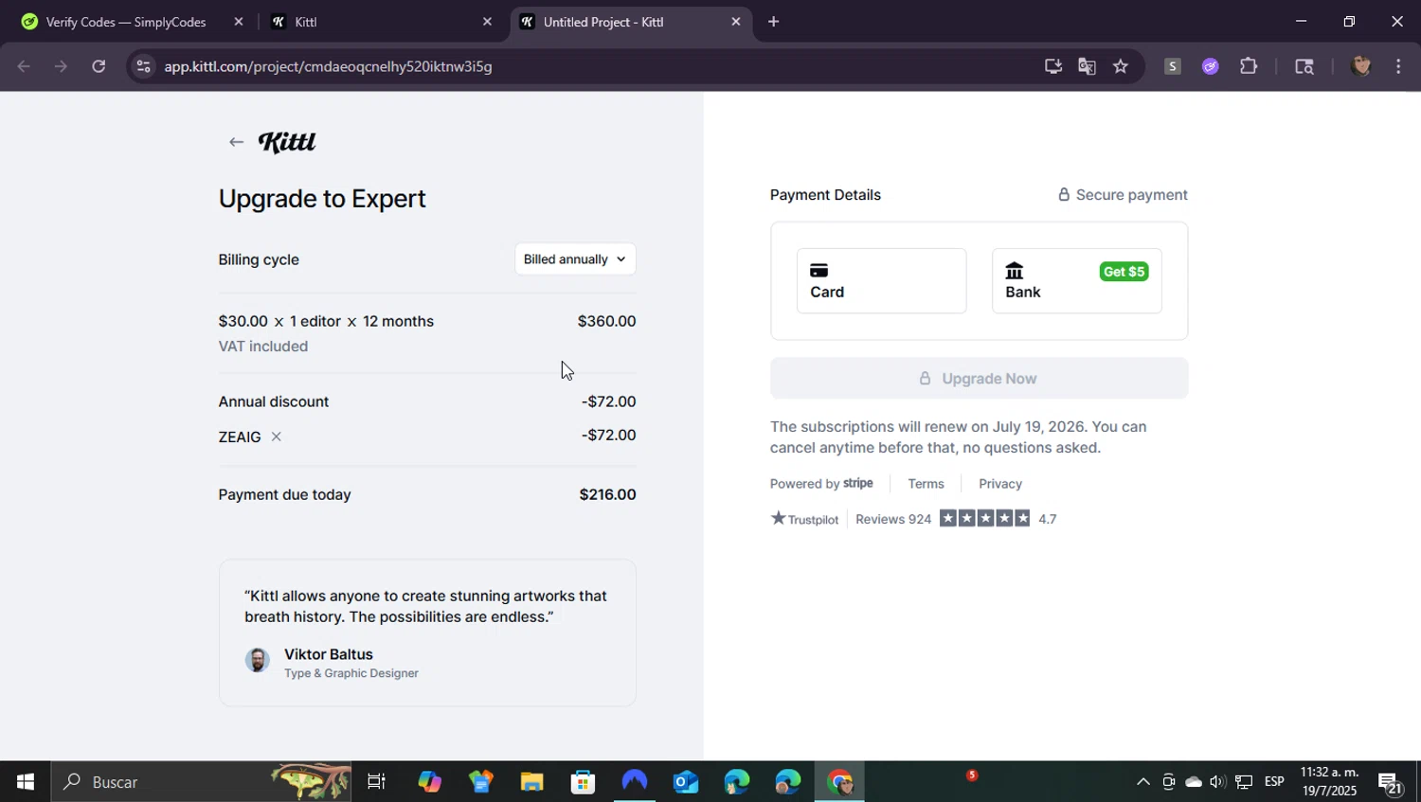Open the Terms link

pyautogui.click(x=926, y=484)
